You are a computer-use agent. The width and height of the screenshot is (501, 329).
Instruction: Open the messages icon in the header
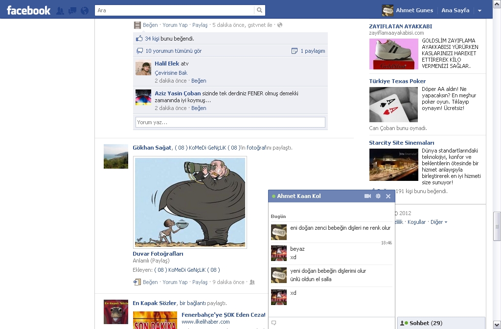(72, 11)
